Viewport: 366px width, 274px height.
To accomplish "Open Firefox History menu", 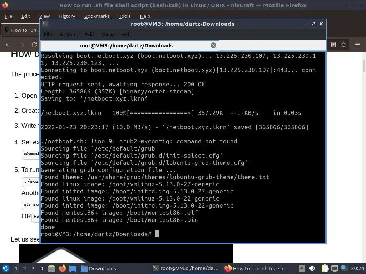I will coord(67,16).
